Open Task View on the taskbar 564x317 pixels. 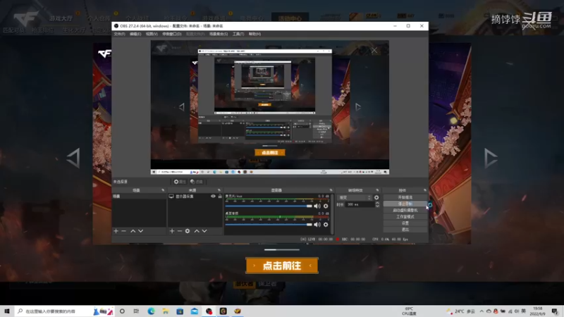[x=136, y=311]
